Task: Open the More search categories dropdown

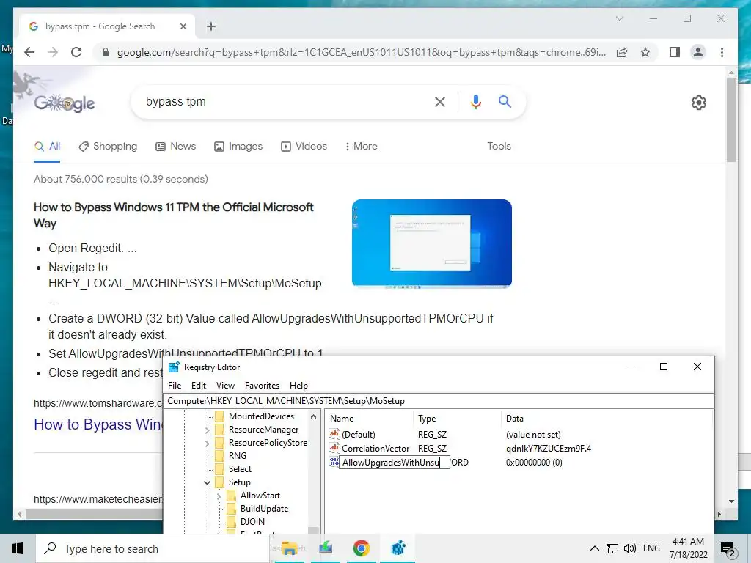Action: click(361, 147)
